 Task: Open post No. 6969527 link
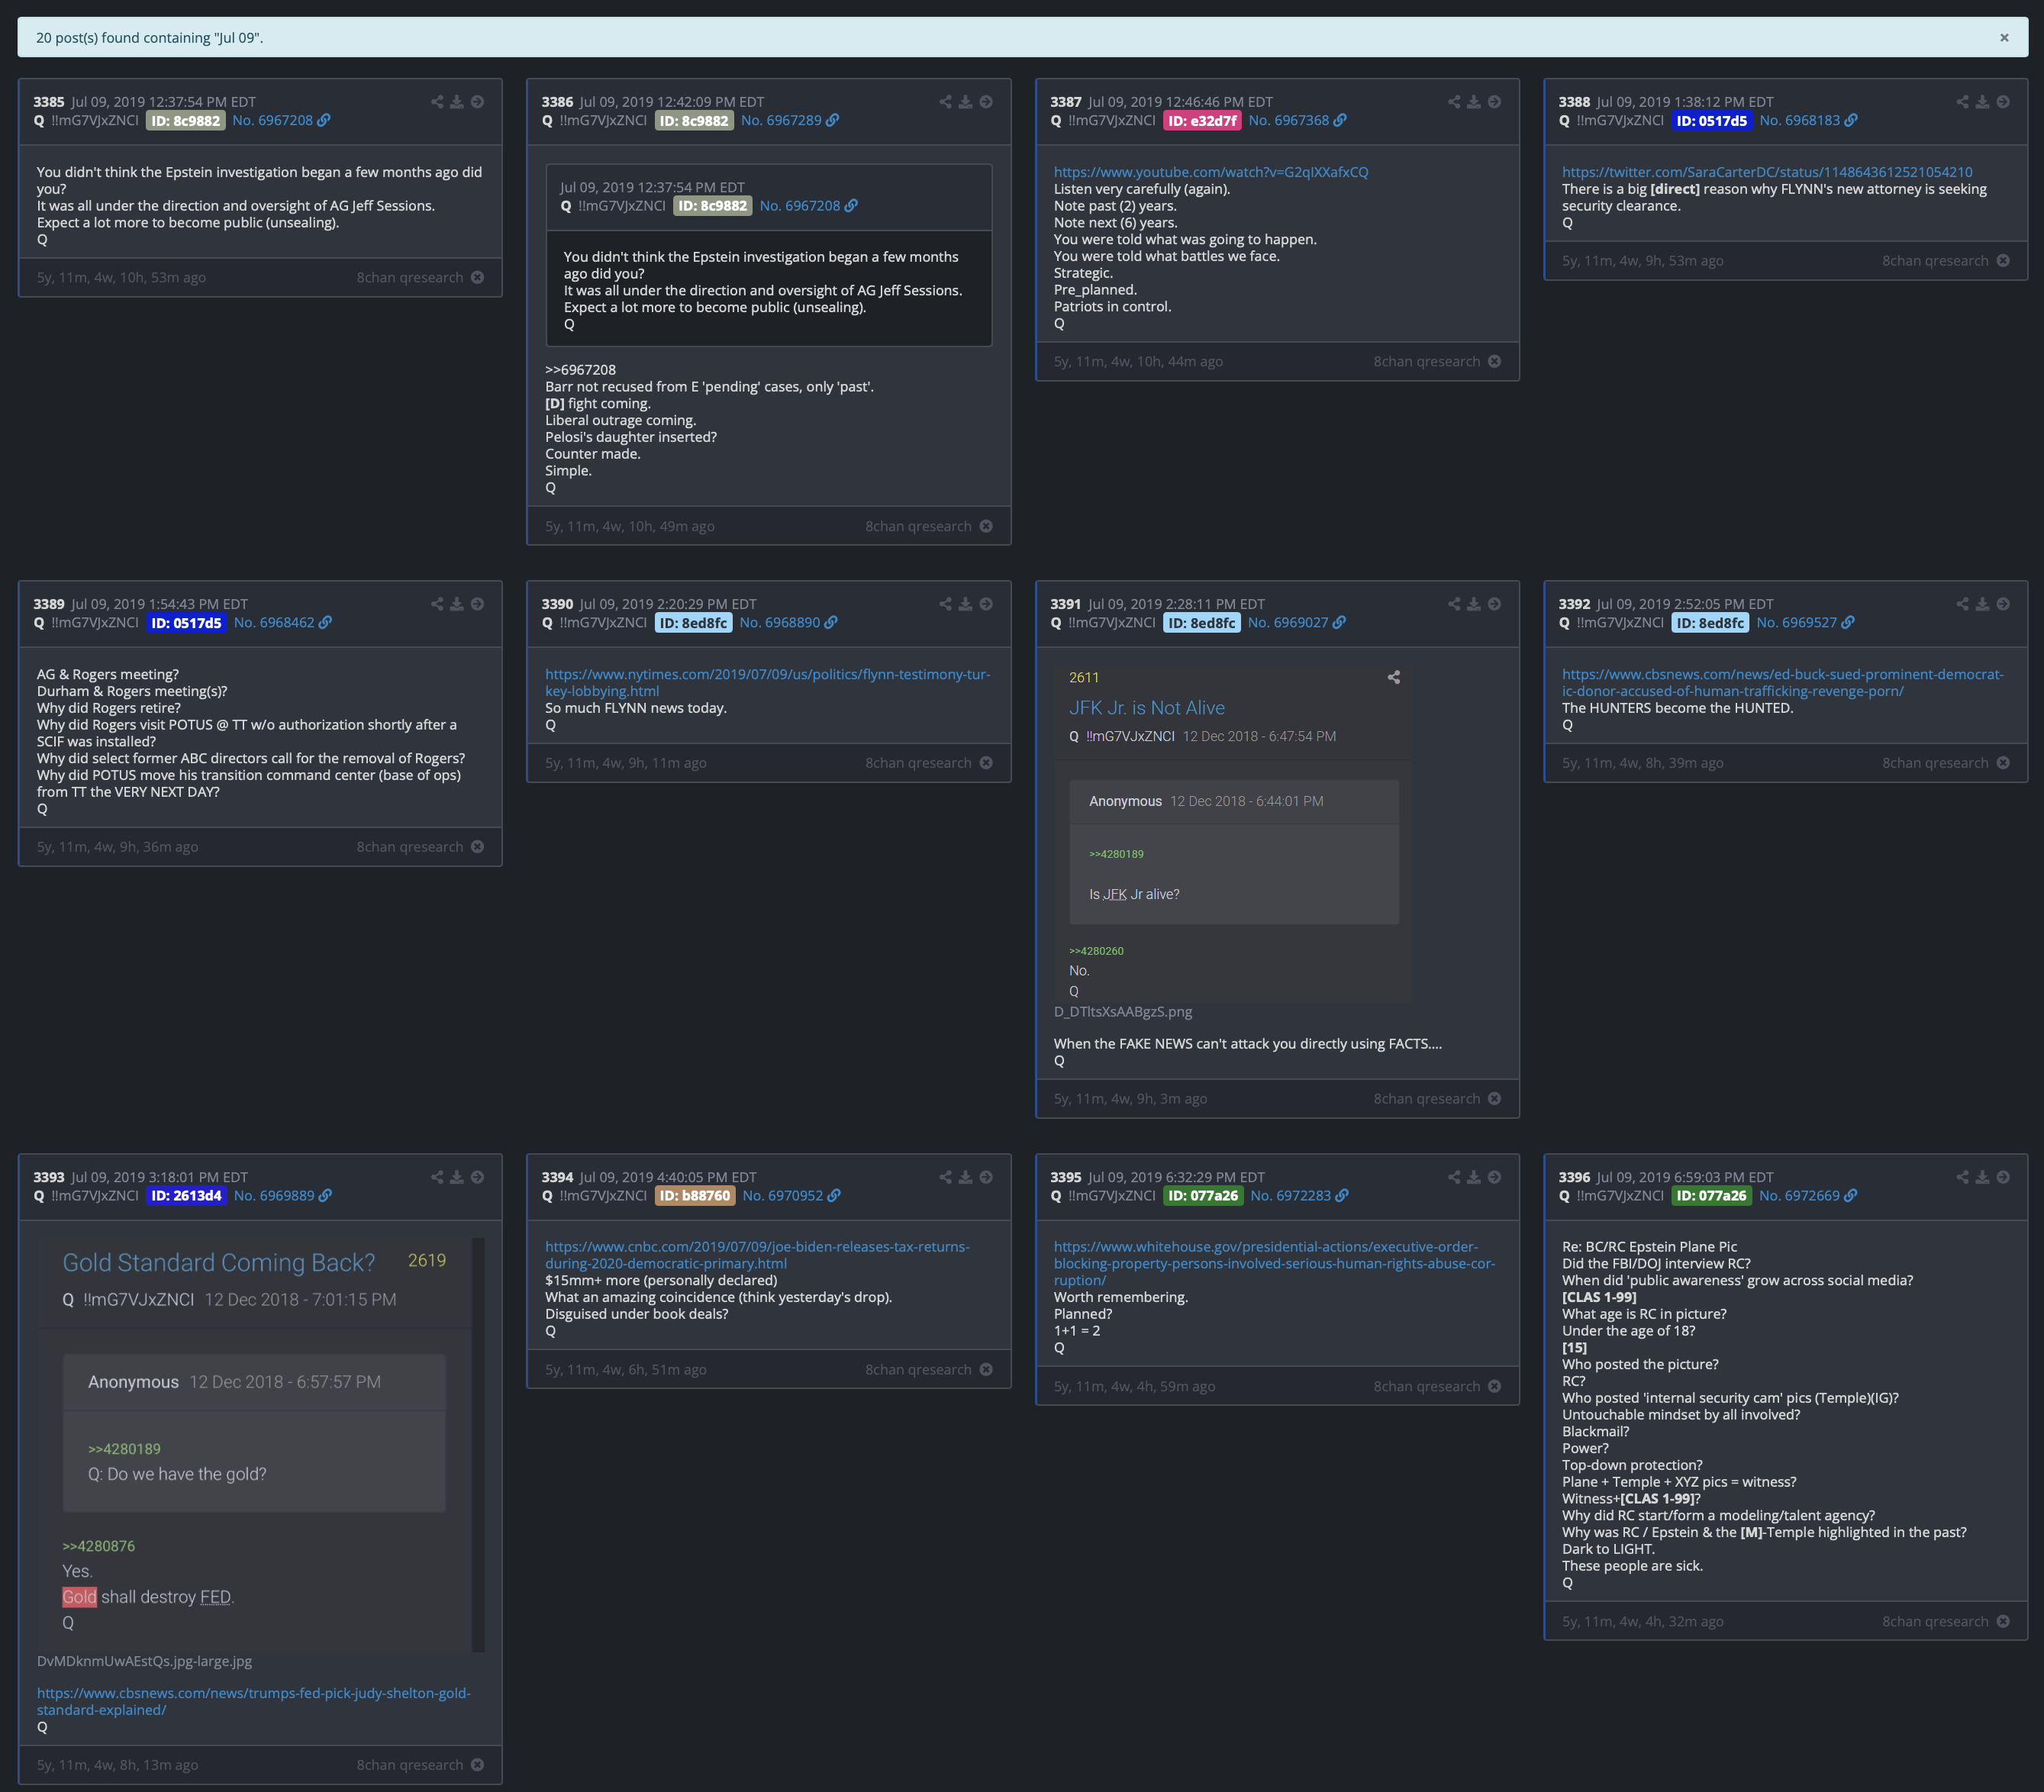[x=1797, y=622]
